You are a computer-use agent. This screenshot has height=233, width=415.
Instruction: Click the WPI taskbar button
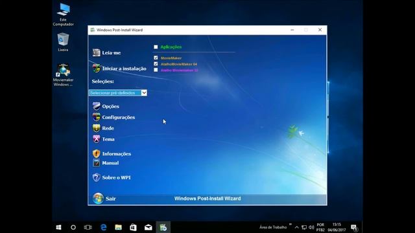point(163,227)
